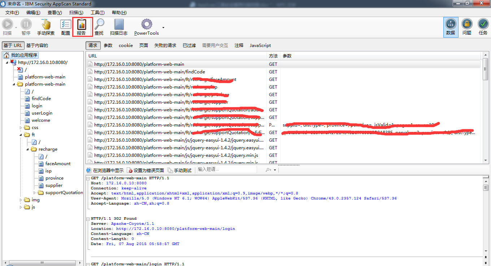
Task: Open 编辑(E) menu
Action: coord(33,13)
